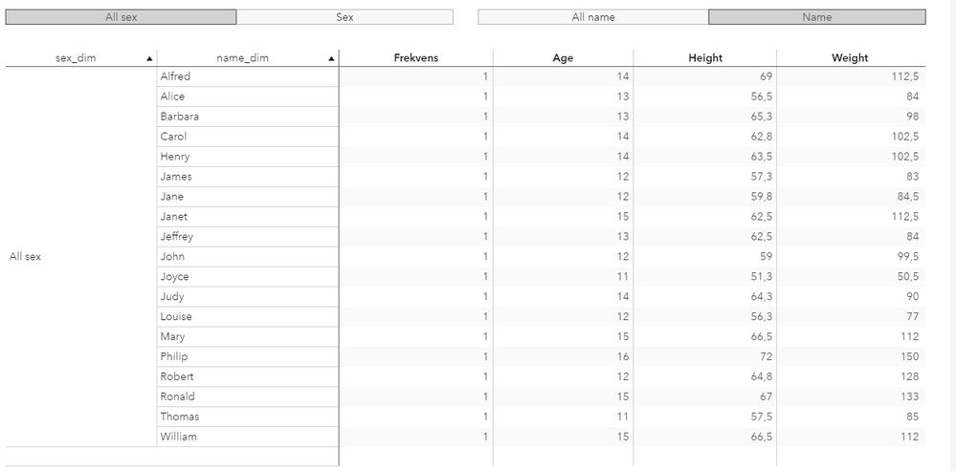The width and height of the screenshot is (956, 471).
Task: Select Joyce's height value 51,3
Action: [x=762, y=276]
